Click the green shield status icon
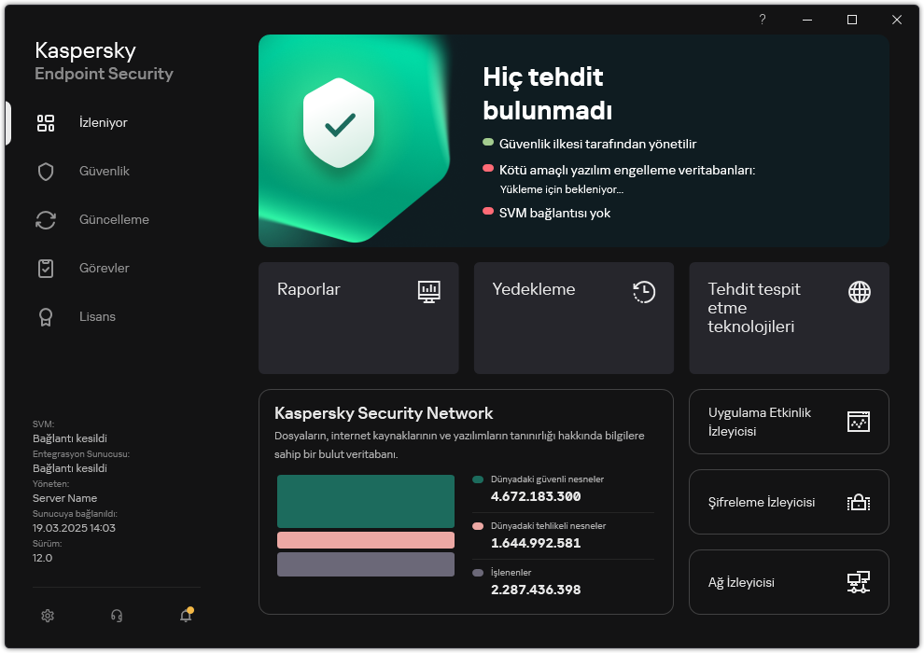Screen dimensions: 924x653 [x=339, y=123]
